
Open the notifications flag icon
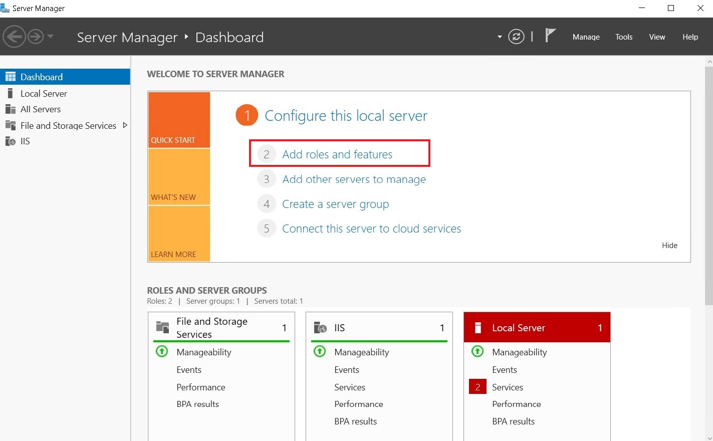pos(550,35)
